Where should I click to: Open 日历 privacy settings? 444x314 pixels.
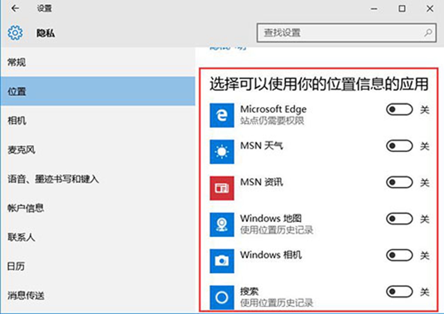tap(98, 266)
